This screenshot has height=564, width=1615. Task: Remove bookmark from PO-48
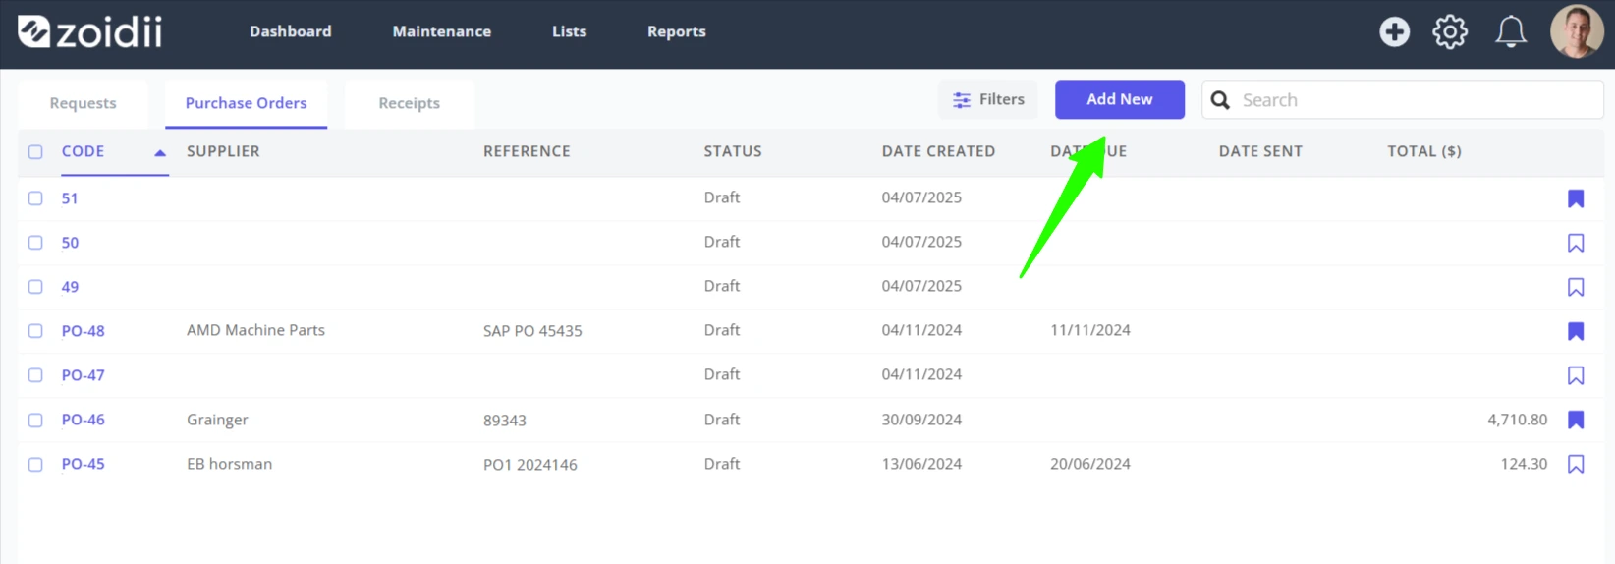click(1576, 331)
